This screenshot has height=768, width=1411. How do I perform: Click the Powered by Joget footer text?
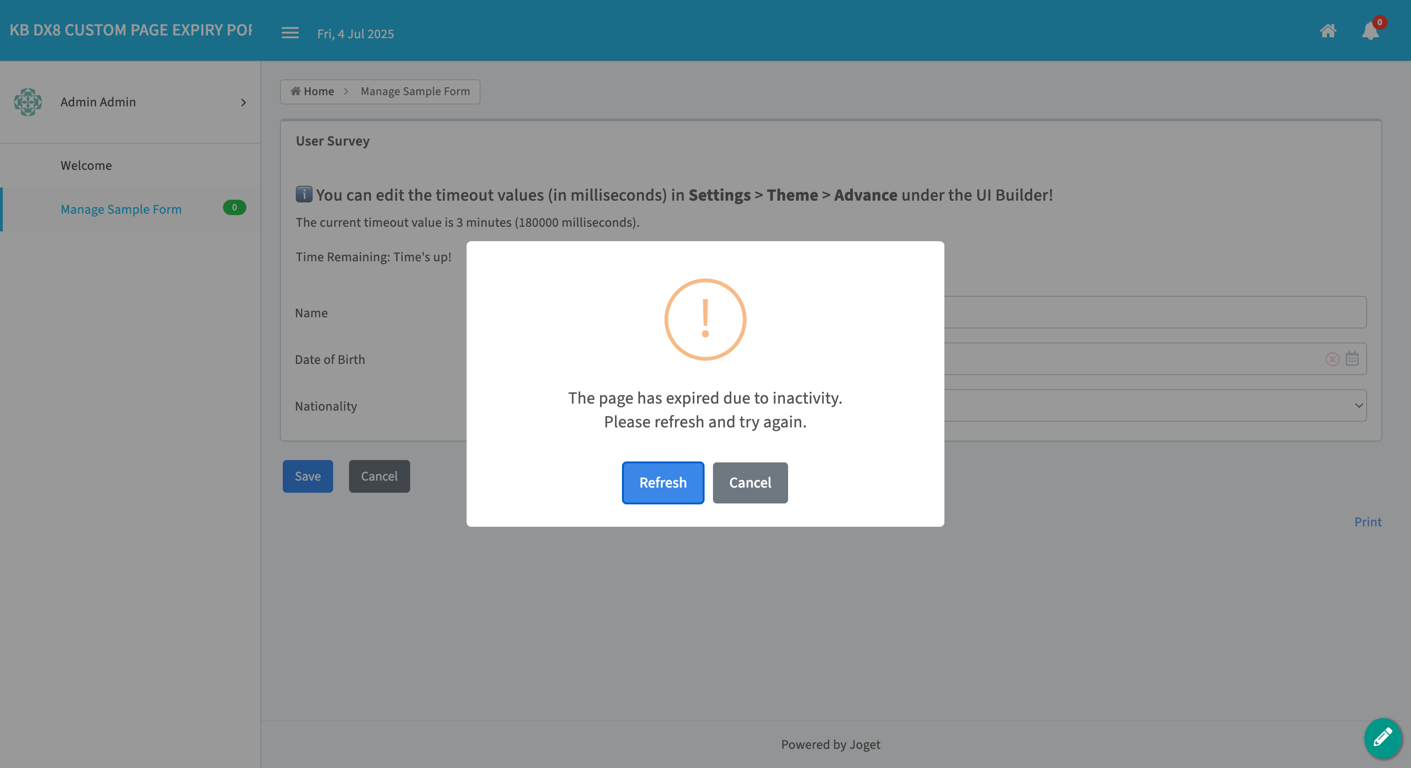coord(831,745)
